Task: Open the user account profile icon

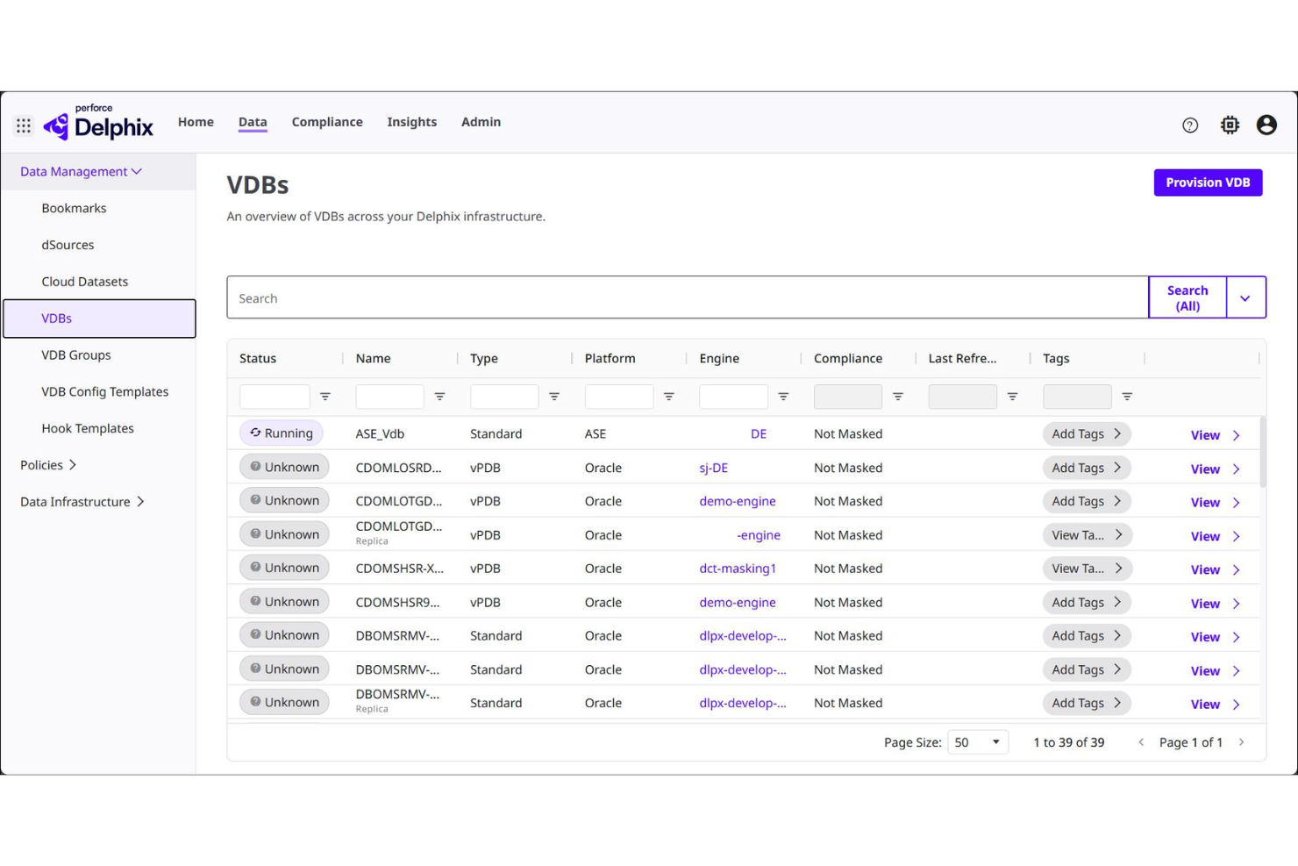Action: (1266, 125)
